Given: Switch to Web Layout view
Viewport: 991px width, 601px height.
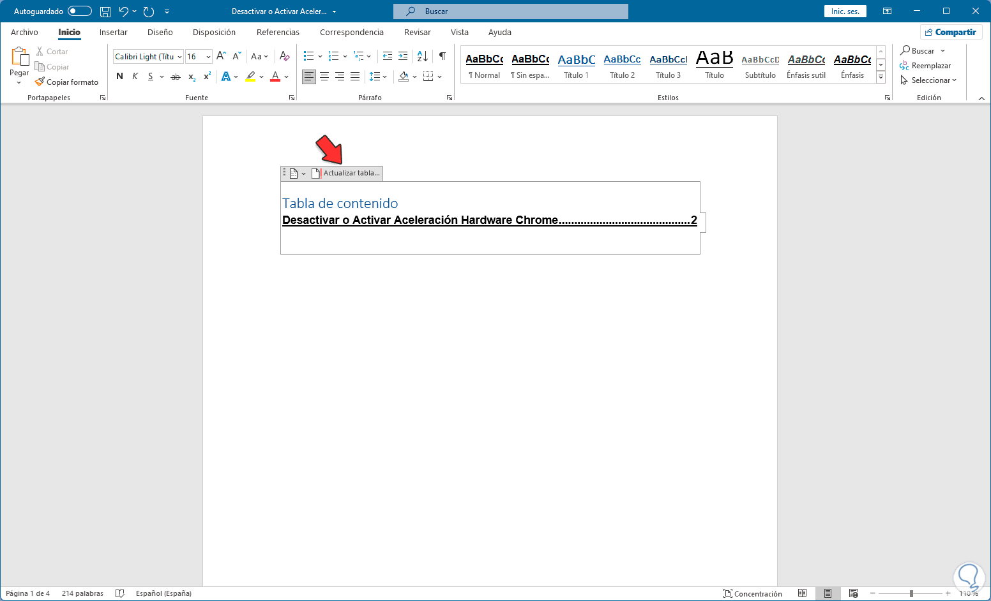Looking at the screenshot, I should coord(854,593).
